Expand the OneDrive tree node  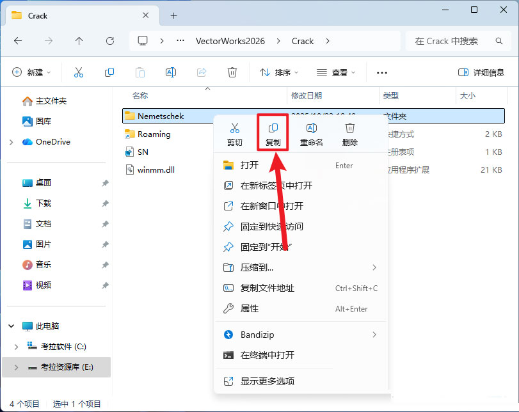tap(12, 142)
